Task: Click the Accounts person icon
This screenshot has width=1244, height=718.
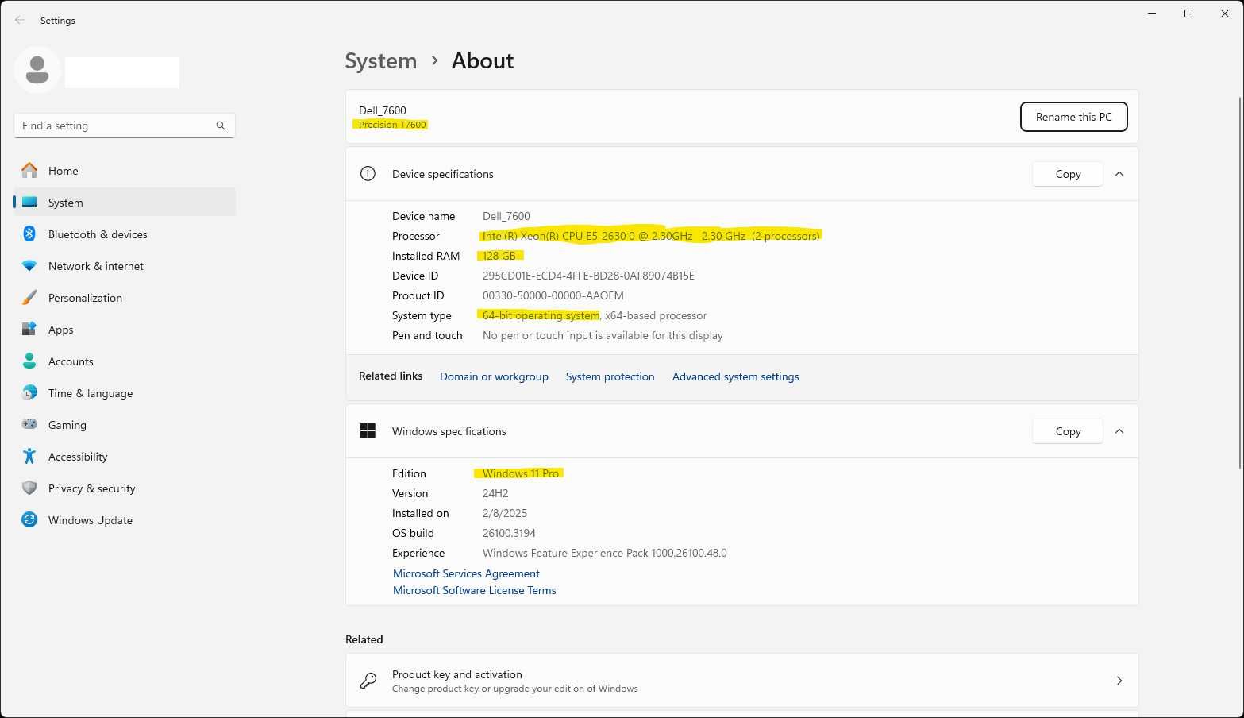Action: (29, 361)
